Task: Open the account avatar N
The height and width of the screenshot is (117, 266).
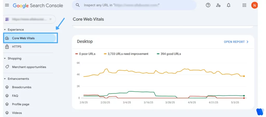Action: pos(254,5)
